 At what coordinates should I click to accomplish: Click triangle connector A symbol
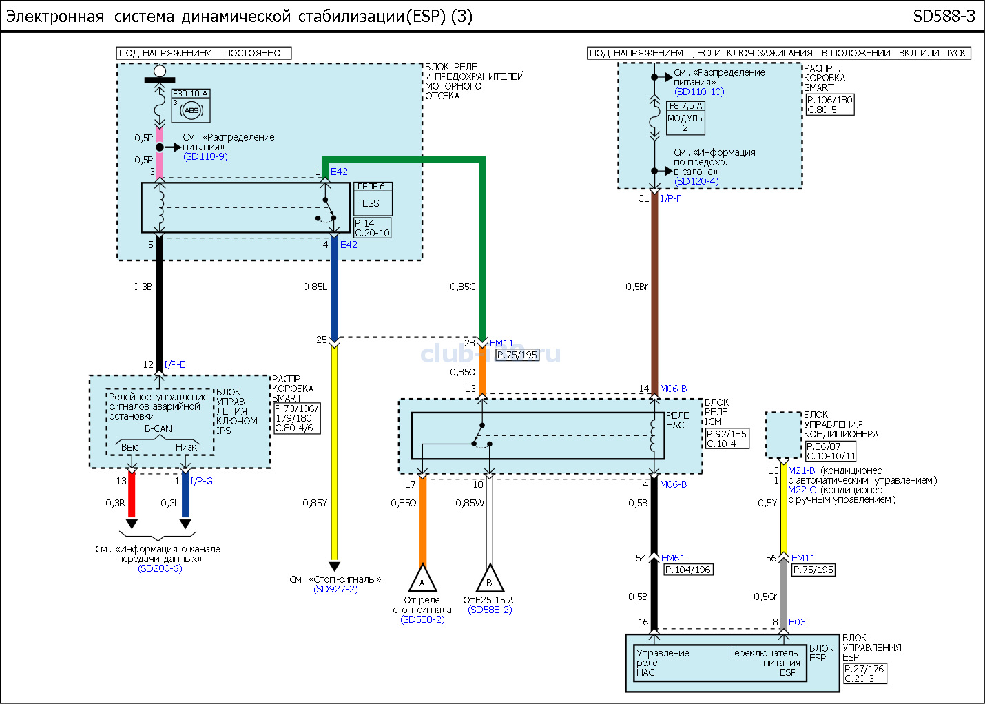pos(422,579)
